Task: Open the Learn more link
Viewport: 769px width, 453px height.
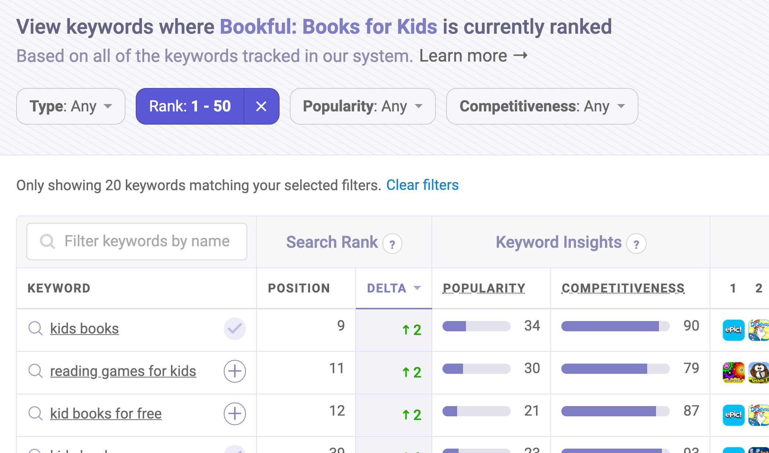Action: click(473, 56)
